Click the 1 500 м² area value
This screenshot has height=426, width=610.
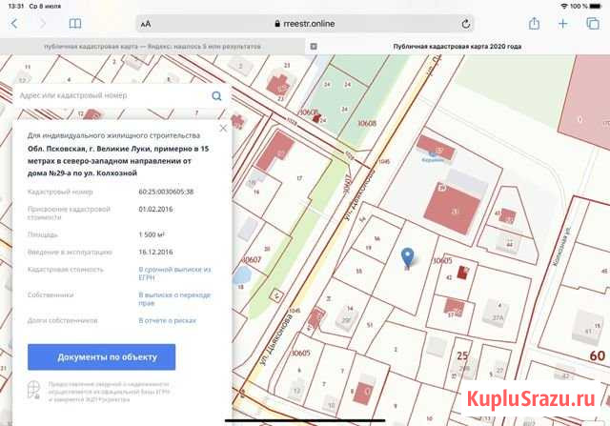click(152, 234)
